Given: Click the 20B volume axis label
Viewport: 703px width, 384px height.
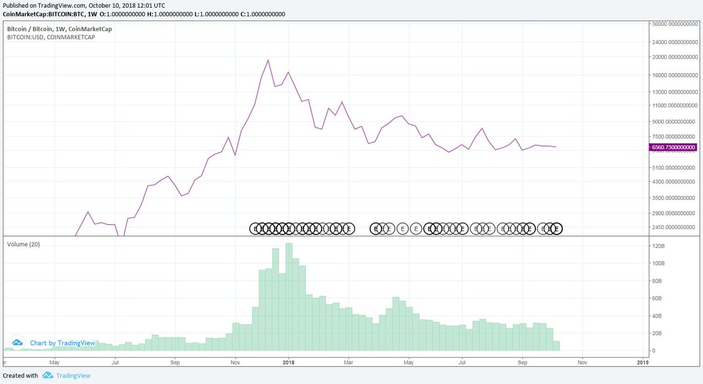Looking at the screenshot, I should (658, 334).
